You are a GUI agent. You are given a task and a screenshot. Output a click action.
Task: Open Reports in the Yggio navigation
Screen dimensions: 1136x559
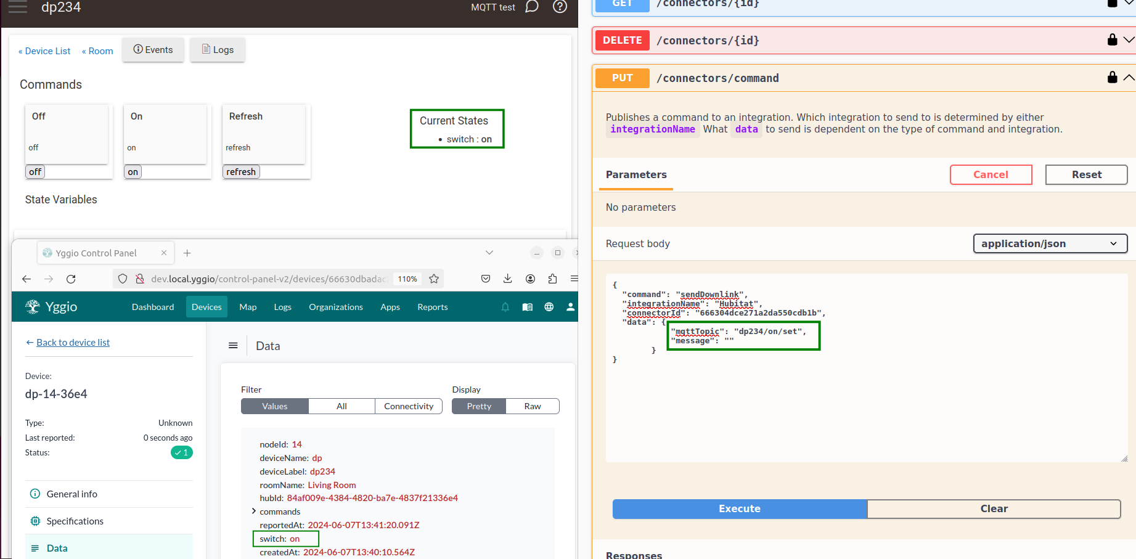pos(433,307)
